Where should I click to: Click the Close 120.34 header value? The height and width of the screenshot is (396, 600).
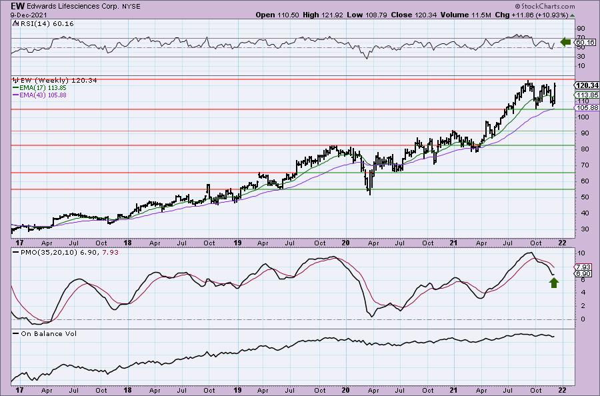pos(413,15)
